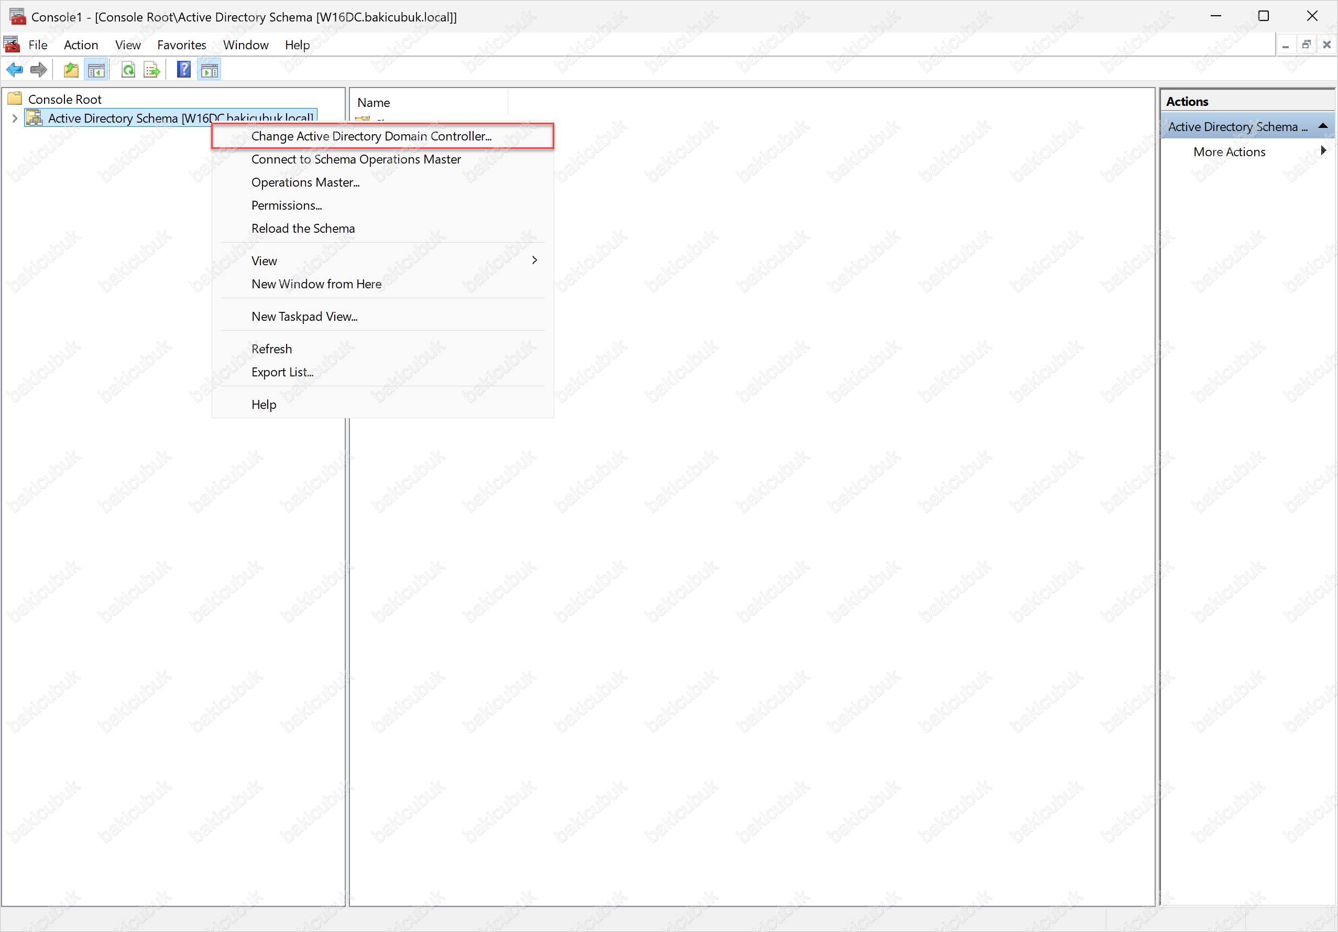Click Help at bottom of context menu
This screenshot has height=932, width=1338.
point(382,404)
